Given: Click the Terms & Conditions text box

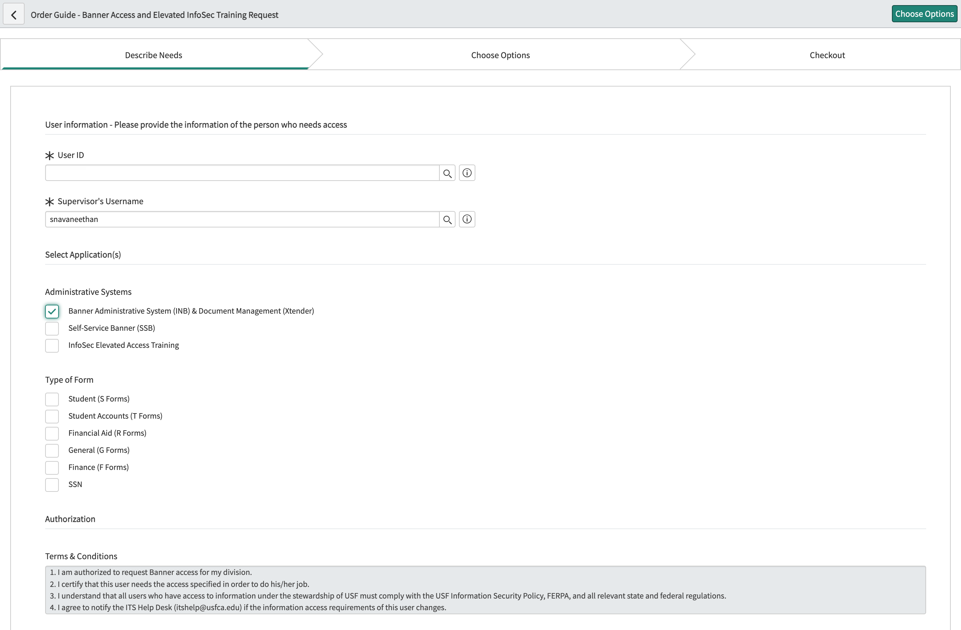Looking at the screenshot, I should pyautogui.click(x=485, y=590).
